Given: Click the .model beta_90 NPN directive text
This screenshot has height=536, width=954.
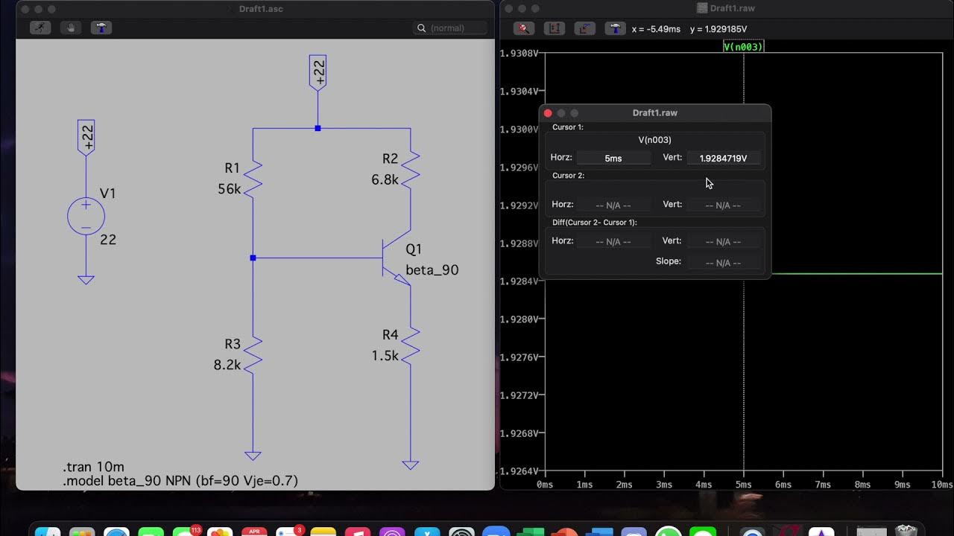Looking at the screenshot, I should [180, 481].
